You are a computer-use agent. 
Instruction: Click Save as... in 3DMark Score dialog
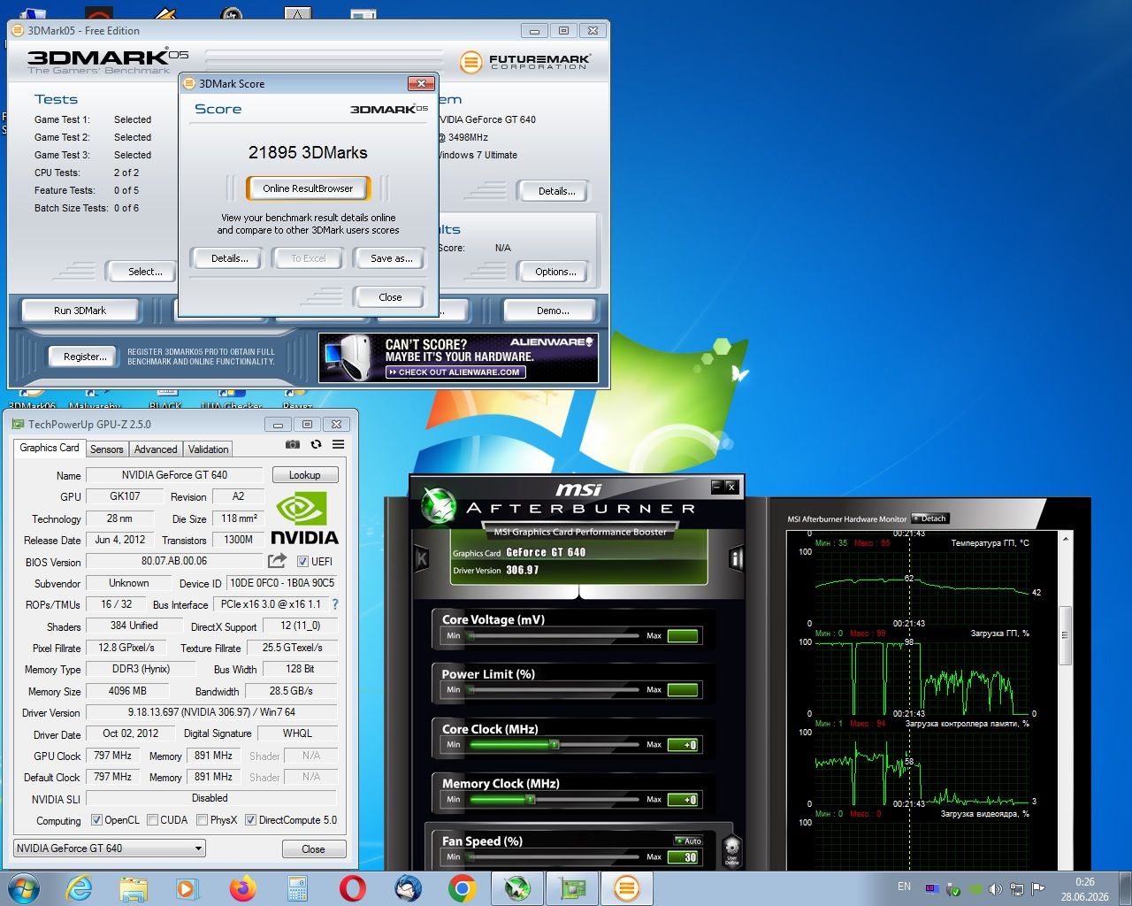coord(392,258)
